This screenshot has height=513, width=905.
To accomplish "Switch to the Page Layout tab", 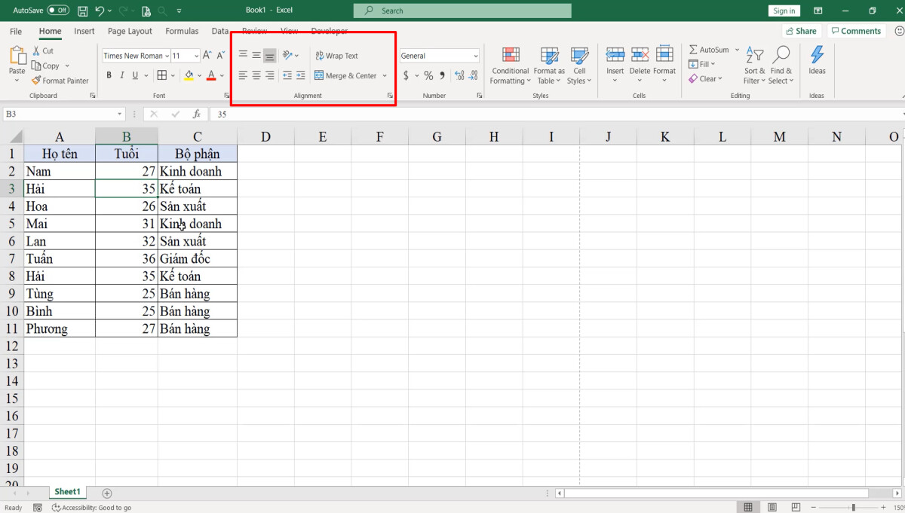I will pyautogui.click(x=130, y=31).
